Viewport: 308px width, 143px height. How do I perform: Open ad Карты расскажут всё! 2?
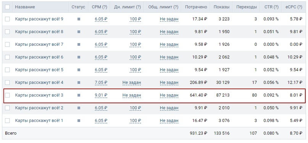coord(39,108)
